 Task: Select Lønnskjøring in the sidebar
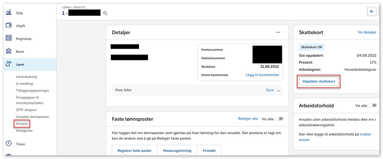(x=26, y=77)
